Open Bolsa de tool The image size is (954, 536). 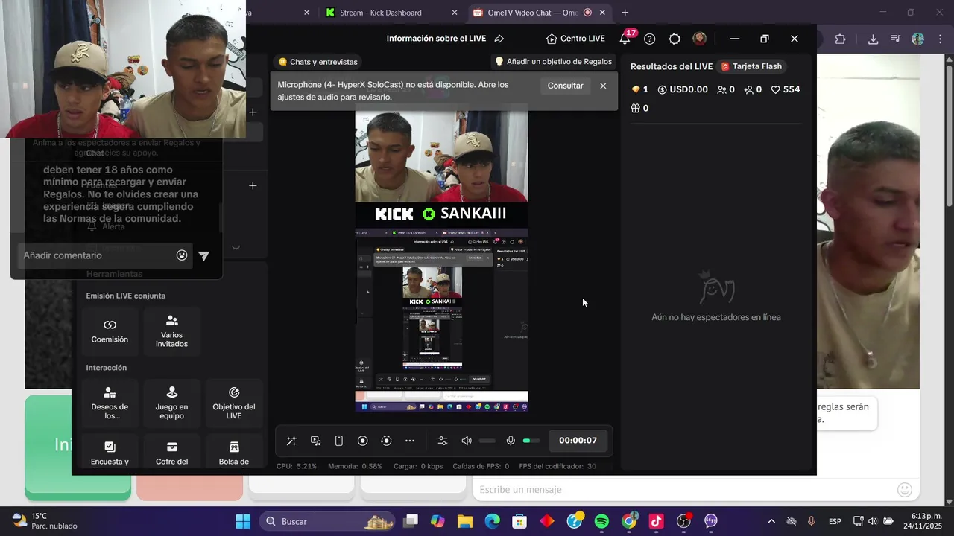click(x=234, y=453)
